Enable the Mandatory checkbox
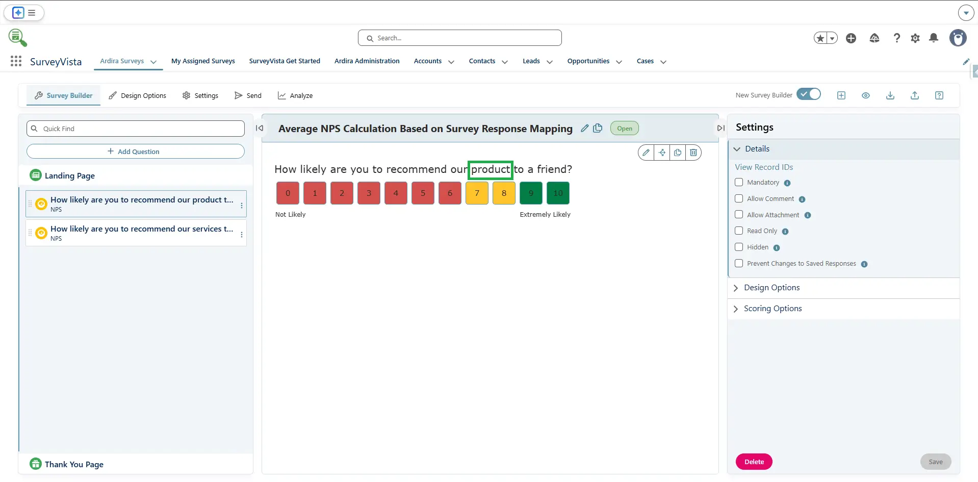The width and height of the screenshot is (978, 482). tap(739, 183)
